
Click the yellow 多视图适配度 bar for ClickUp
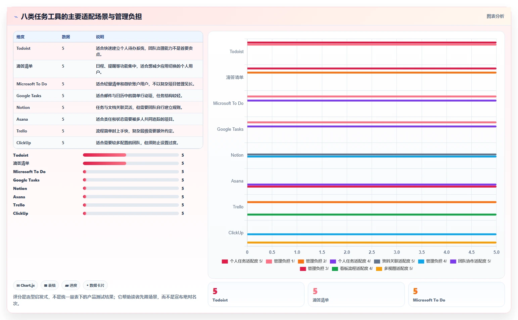coord(372,242)
